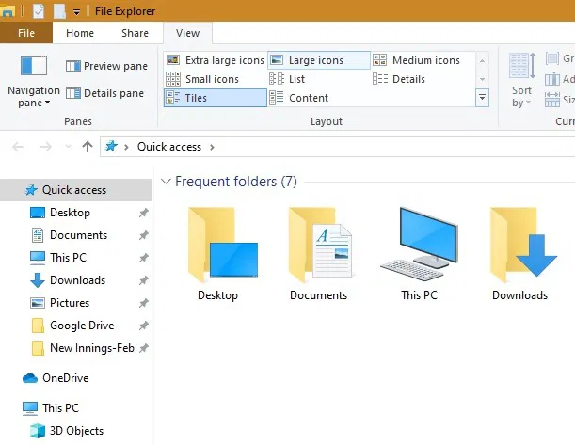Screen dimensions: 575x445
Task: Select Extra large icons layout
Action: point(216,60)
